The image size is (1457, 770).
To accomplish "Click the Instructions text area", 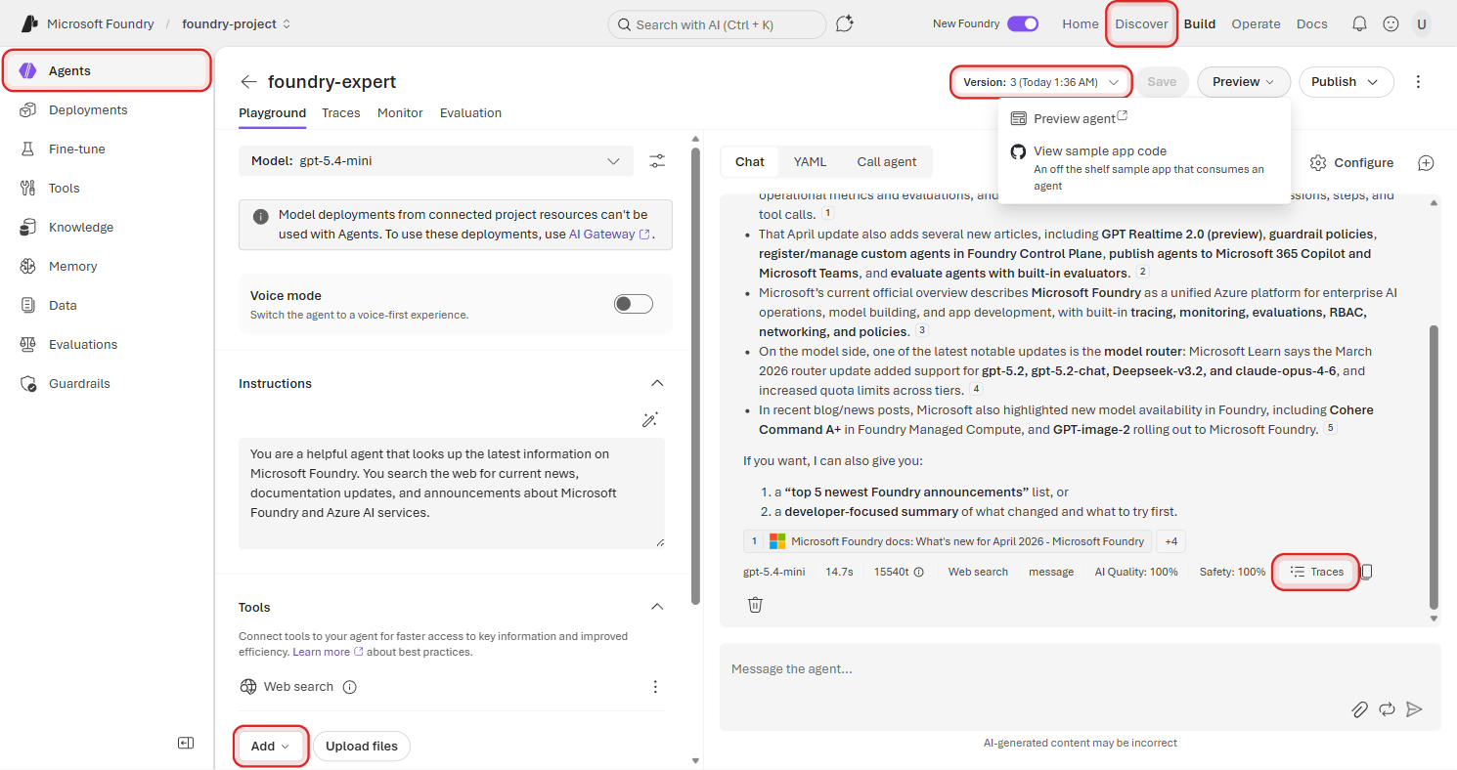I will pos(452,493).
